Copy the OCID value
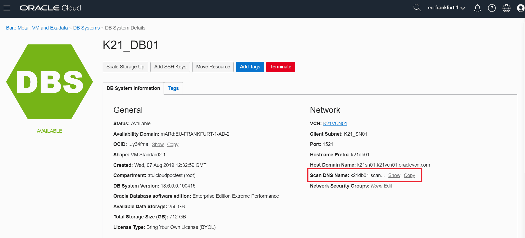525x238 pixels. pyautogui.click(x=173, y=145)
